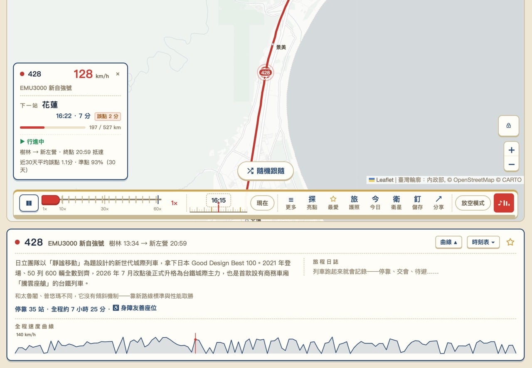532x368 pixels.
Task: Click EMU3000 新自強號 label in card
Action: (46, 88)
